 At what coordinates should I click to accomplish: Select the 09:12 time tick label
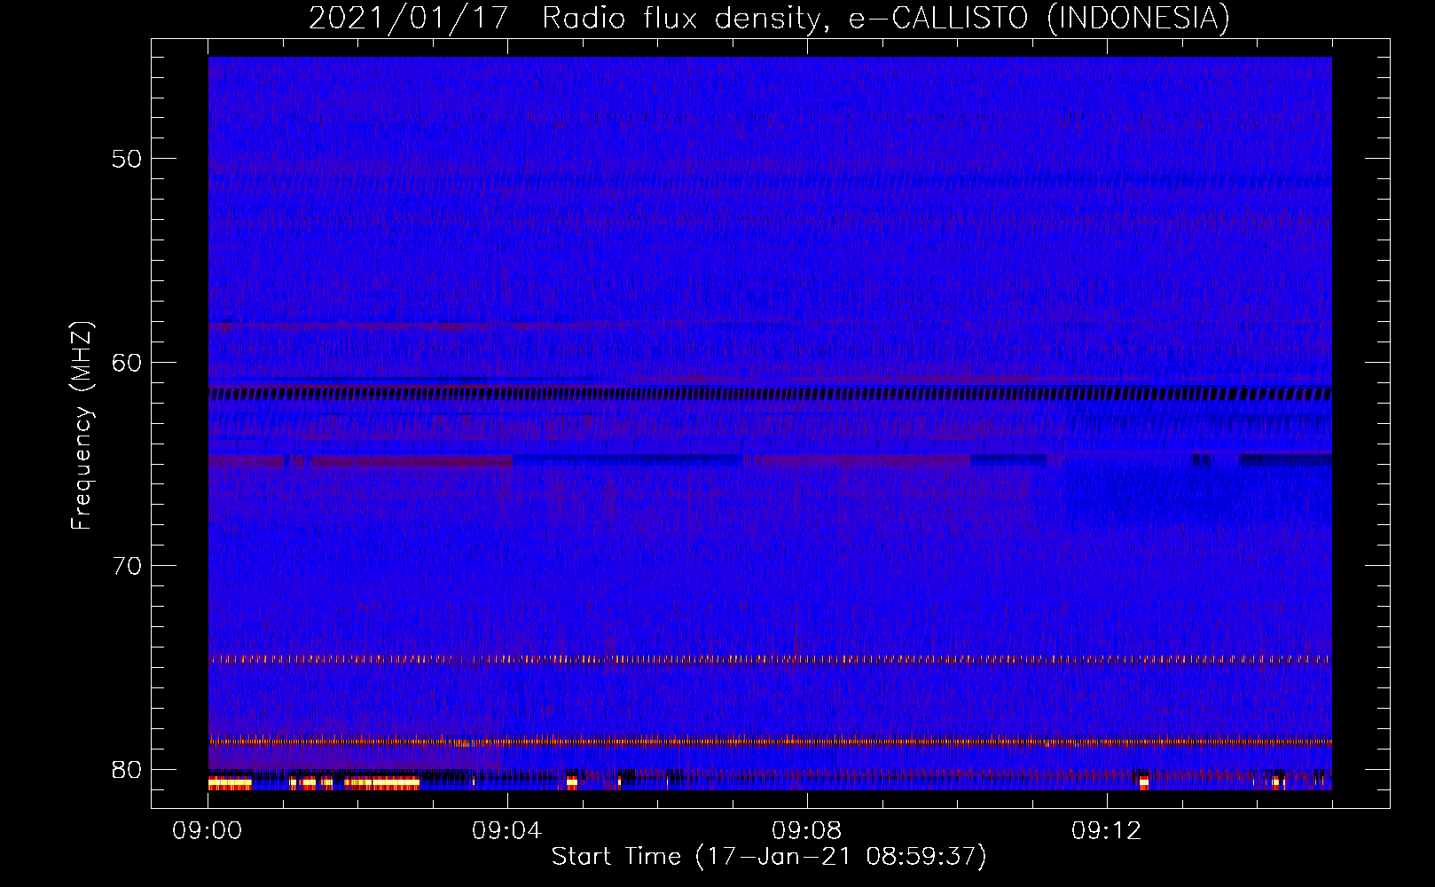coord(1107,831)
